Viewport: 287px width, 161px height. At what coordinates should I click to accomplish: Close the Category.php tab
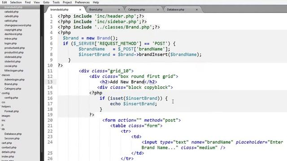tap(158, 9)
